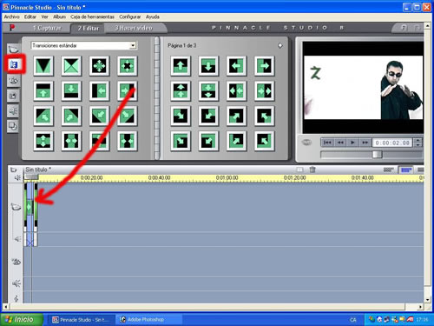Open the video toolbox camera icon above timeline

(14, 170)
